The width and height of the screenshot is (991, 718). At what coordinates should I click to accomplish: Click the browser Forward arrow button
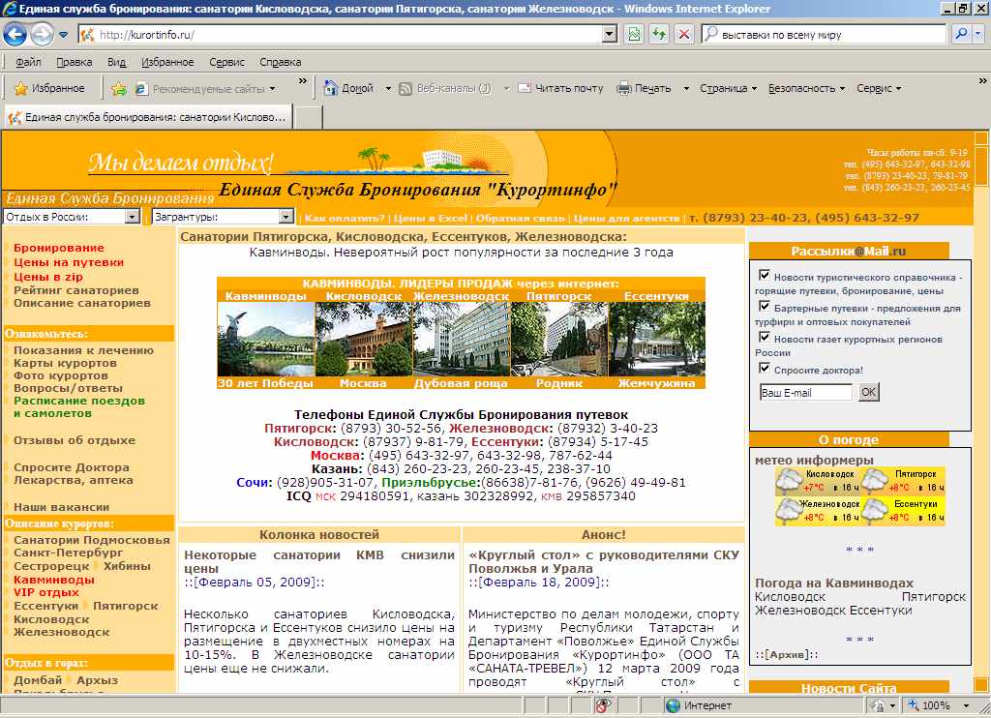(42, 34)
